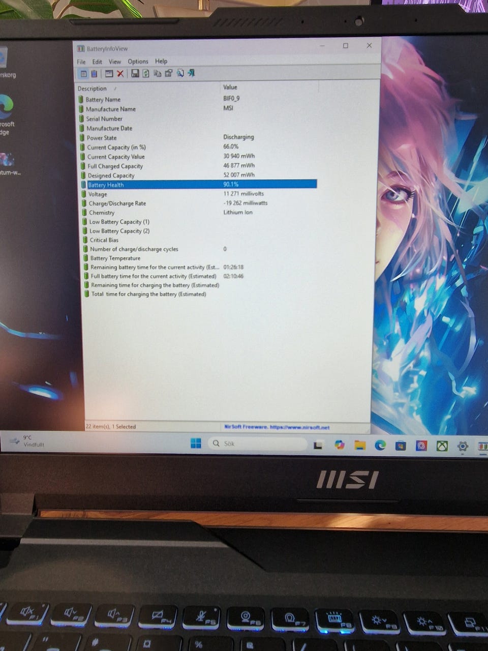The width and height of the screenshot is (488, 651).
Task: Select the Full Charged Capacity row
Action: [x=198, y=166]
